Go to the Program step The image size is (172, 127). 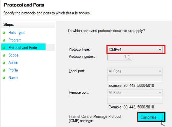(x=15, y=40)
